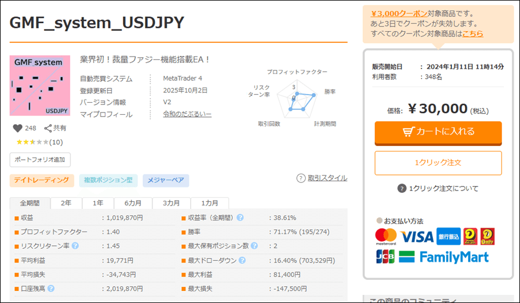The width and height of the screenshot is (520, 303).
Task: Click help icon next to 最大保有ポジション数
Action: tap(254, 246)
